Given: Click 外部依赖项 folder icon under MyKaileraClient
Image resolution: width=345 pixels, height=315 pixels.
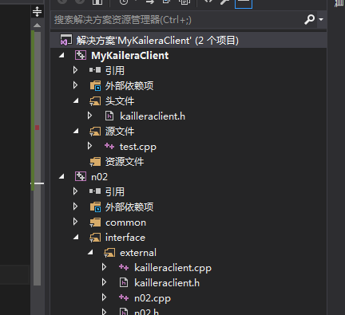Looking at the screenshot, I should [95, 85].
